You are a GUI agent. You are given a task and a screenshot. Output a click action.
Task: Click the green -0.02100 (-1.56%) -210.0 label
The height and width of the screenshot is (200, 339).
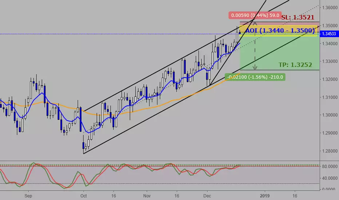click(255, 77)
